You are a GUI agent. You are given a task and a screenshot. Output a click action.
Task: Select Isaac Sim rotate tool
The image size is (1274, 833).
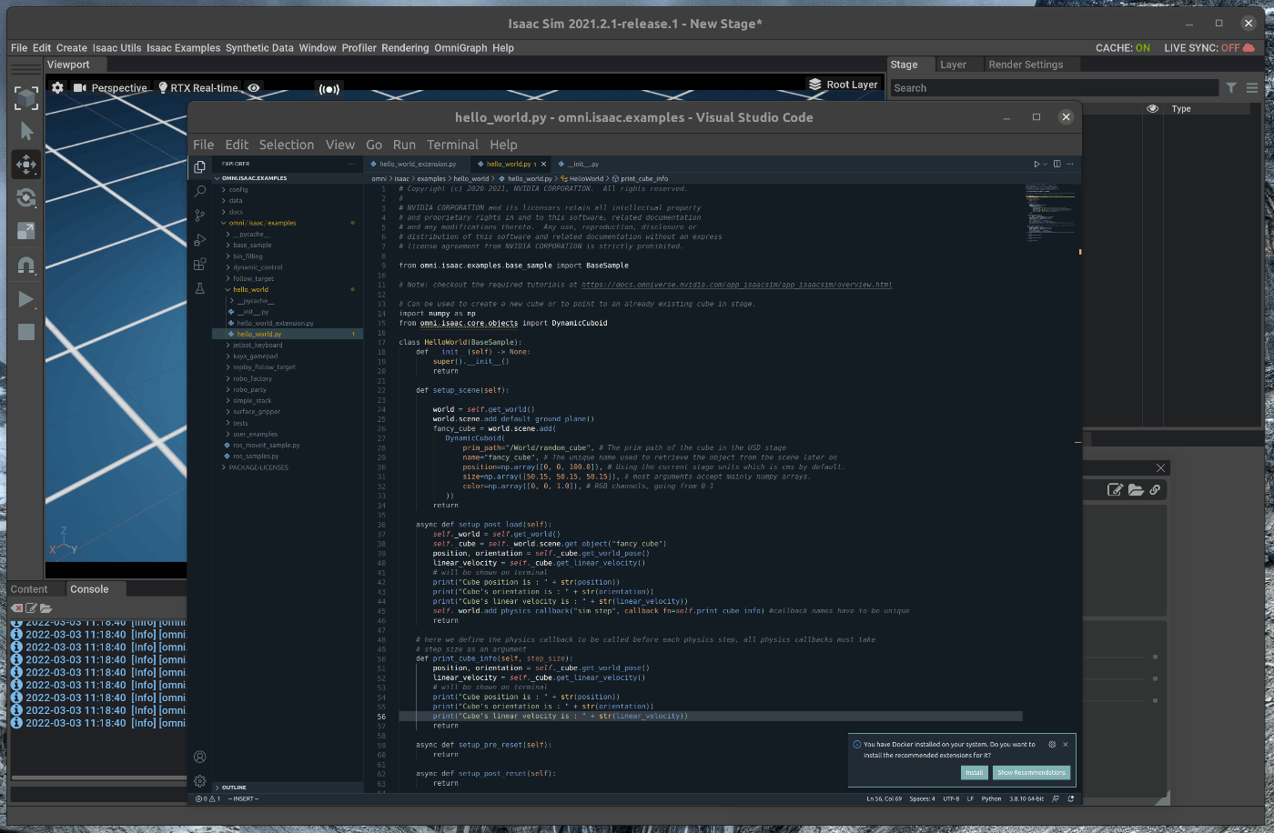point(26,197)
